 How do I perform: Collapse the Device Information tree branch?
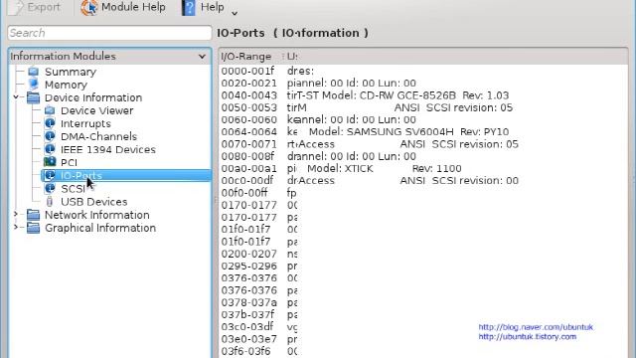click(x=16, y=97)
